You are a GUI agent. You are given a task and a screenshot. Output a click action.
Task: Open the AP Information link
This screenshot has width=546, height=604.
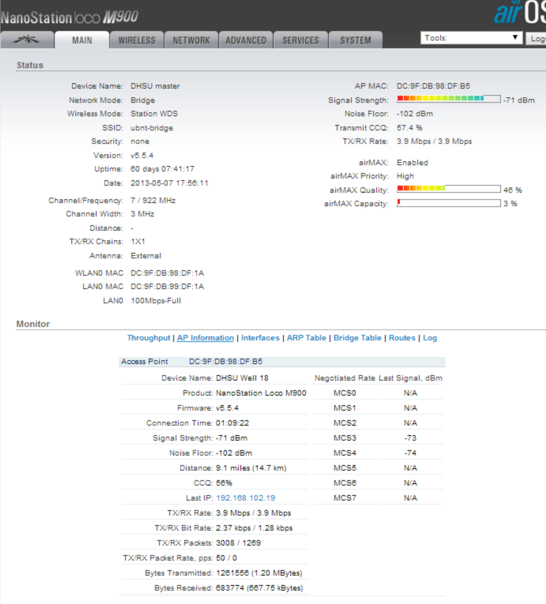pyautogui.click(x=205, y=338)
